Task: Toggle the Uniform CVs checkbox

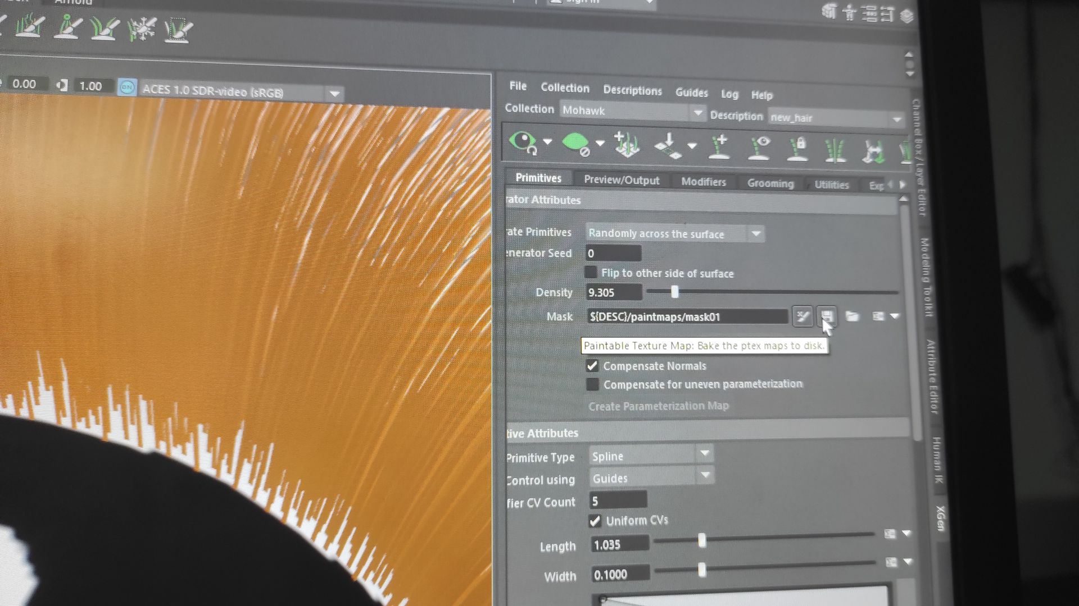Action: [595, 521]
